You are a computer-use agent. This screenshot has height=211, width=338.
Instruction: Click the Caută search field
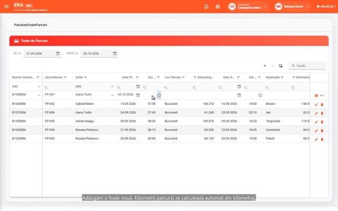click(x=307, y=65)
